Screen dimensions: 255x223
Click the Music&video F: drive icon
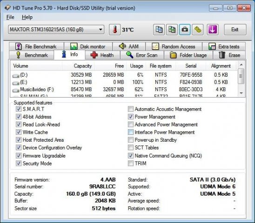tap(16, 90)
